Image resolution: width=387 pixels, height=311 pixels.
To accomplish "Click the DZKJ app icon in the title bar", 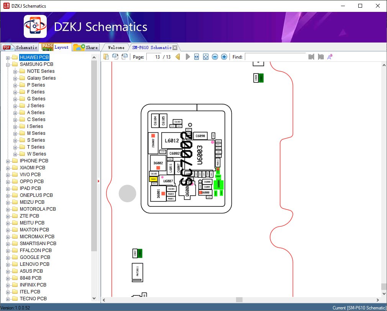I will [x=6, y=6].
